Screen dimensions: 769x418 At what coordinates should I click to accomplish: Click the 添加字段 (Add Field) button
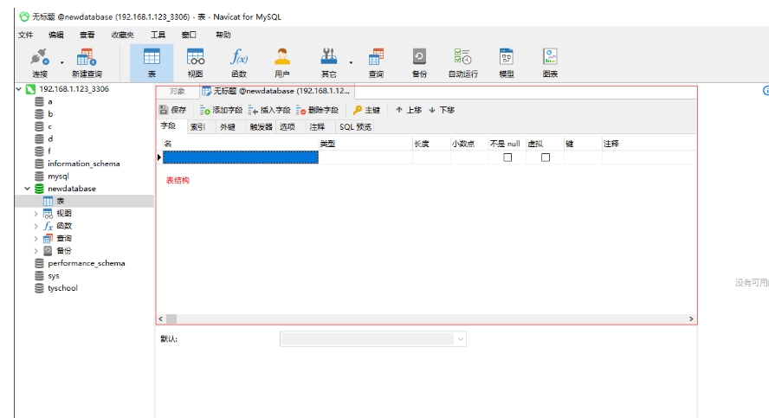click(222, 111)
